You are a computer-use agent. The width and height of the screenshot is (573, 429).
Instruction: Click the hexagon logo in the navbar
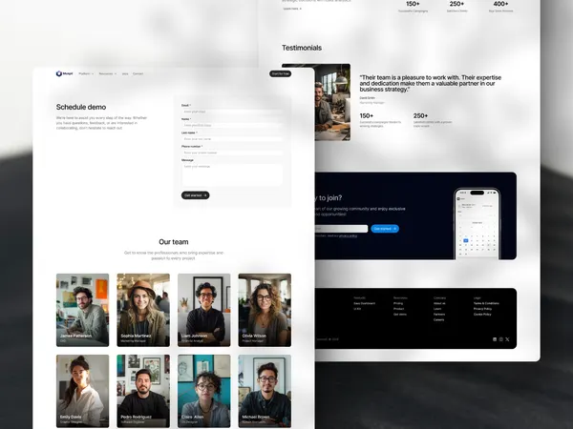tap(59, 73)
